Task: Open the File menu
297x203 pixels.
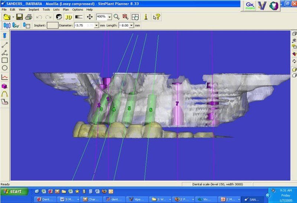Action: [4, 10]
